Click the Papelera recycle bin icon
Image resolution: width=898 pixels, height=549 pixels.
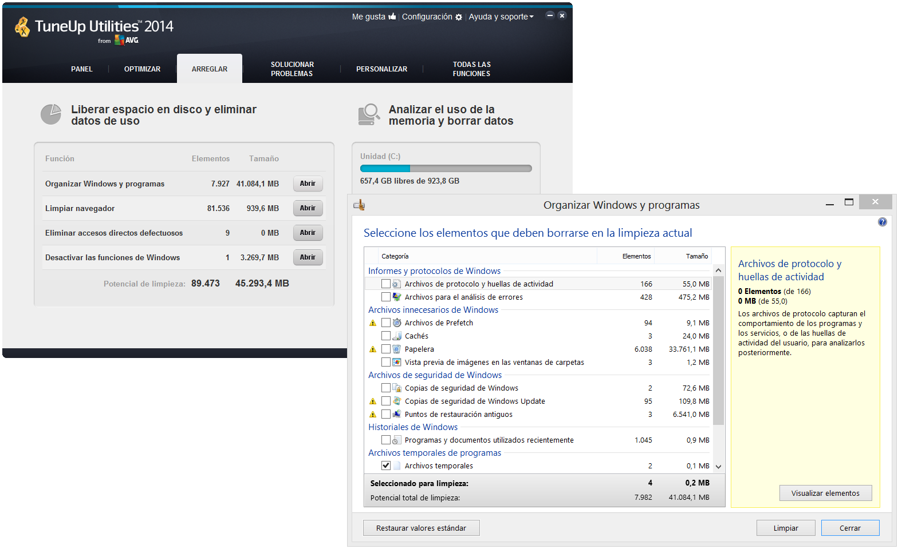point(397,349)
